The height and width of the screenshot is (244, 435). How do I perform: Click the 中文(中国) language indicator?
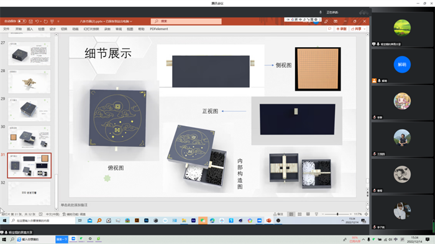(52, 214)
